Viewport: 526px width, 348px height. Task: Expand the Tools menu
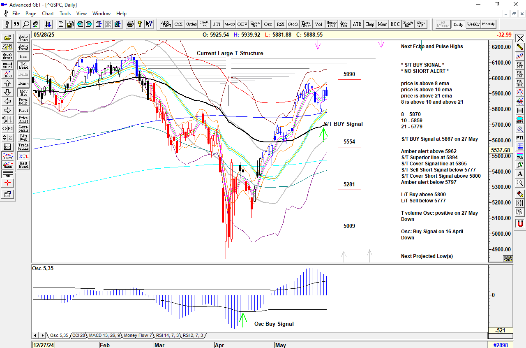click(65, 14)
